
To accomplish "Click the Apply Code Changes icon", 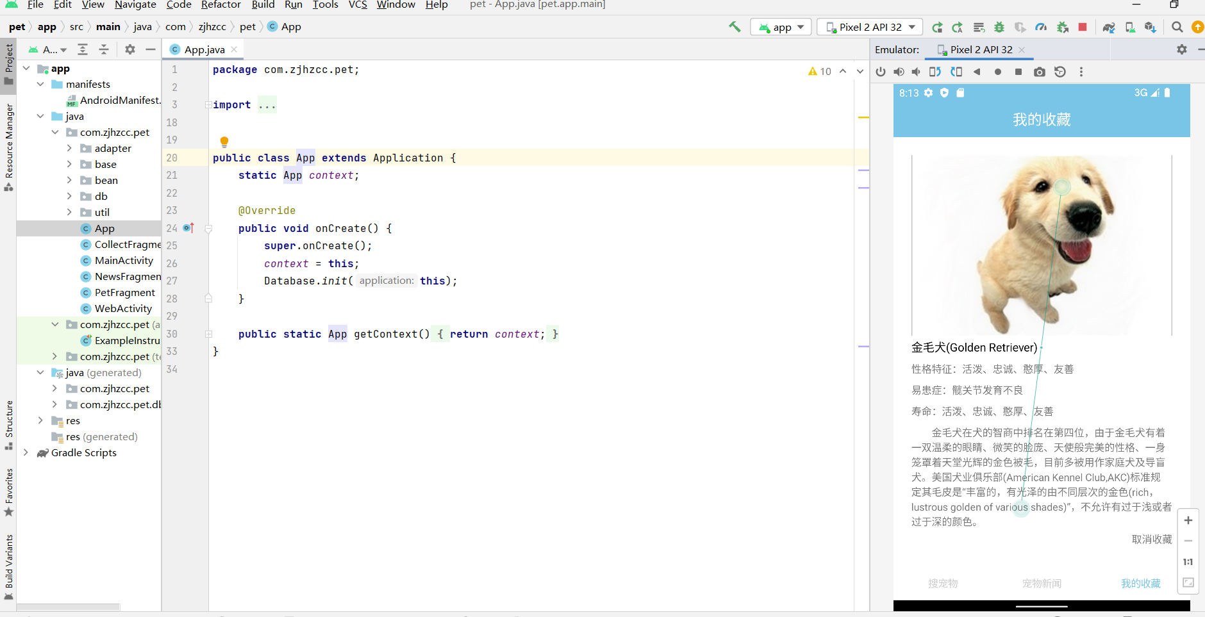I will click(x=979, y=27).
